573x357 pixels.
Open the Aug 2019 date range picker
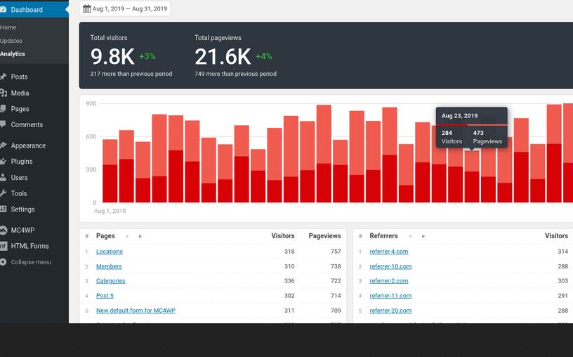(x=125, y=9)
